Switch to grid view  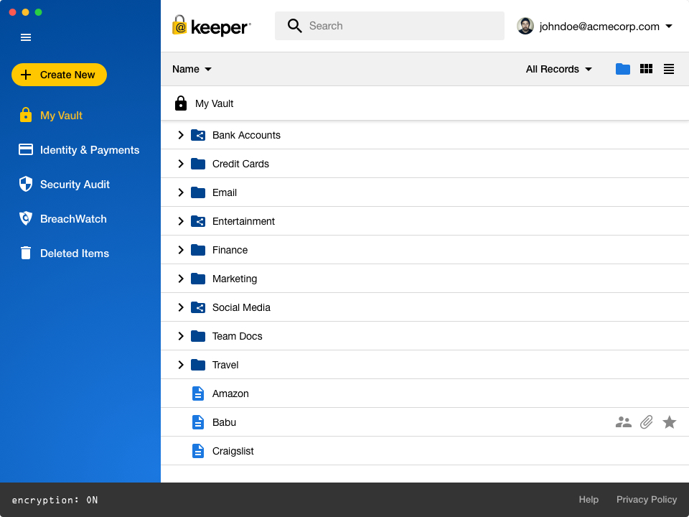646,69
